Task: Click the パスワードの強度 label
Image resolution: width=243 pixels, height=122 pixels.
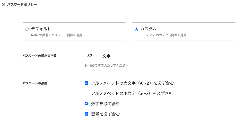Action: pos(35,83)
